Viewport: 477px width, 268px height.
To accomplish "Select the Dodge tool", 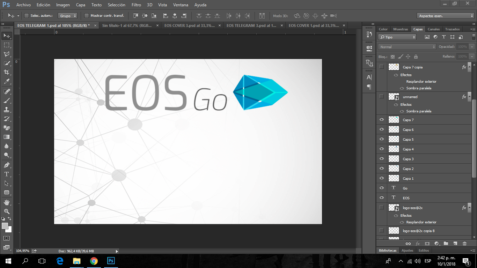I will point(7,155).
